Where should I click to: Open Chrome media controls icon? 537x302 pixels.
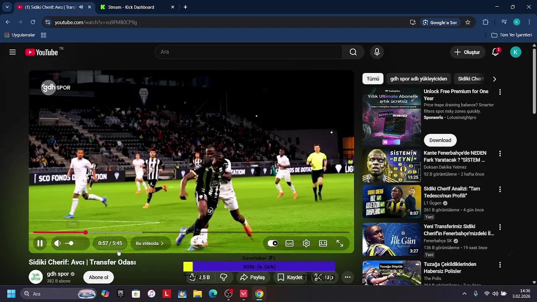[x=504, y=22]
